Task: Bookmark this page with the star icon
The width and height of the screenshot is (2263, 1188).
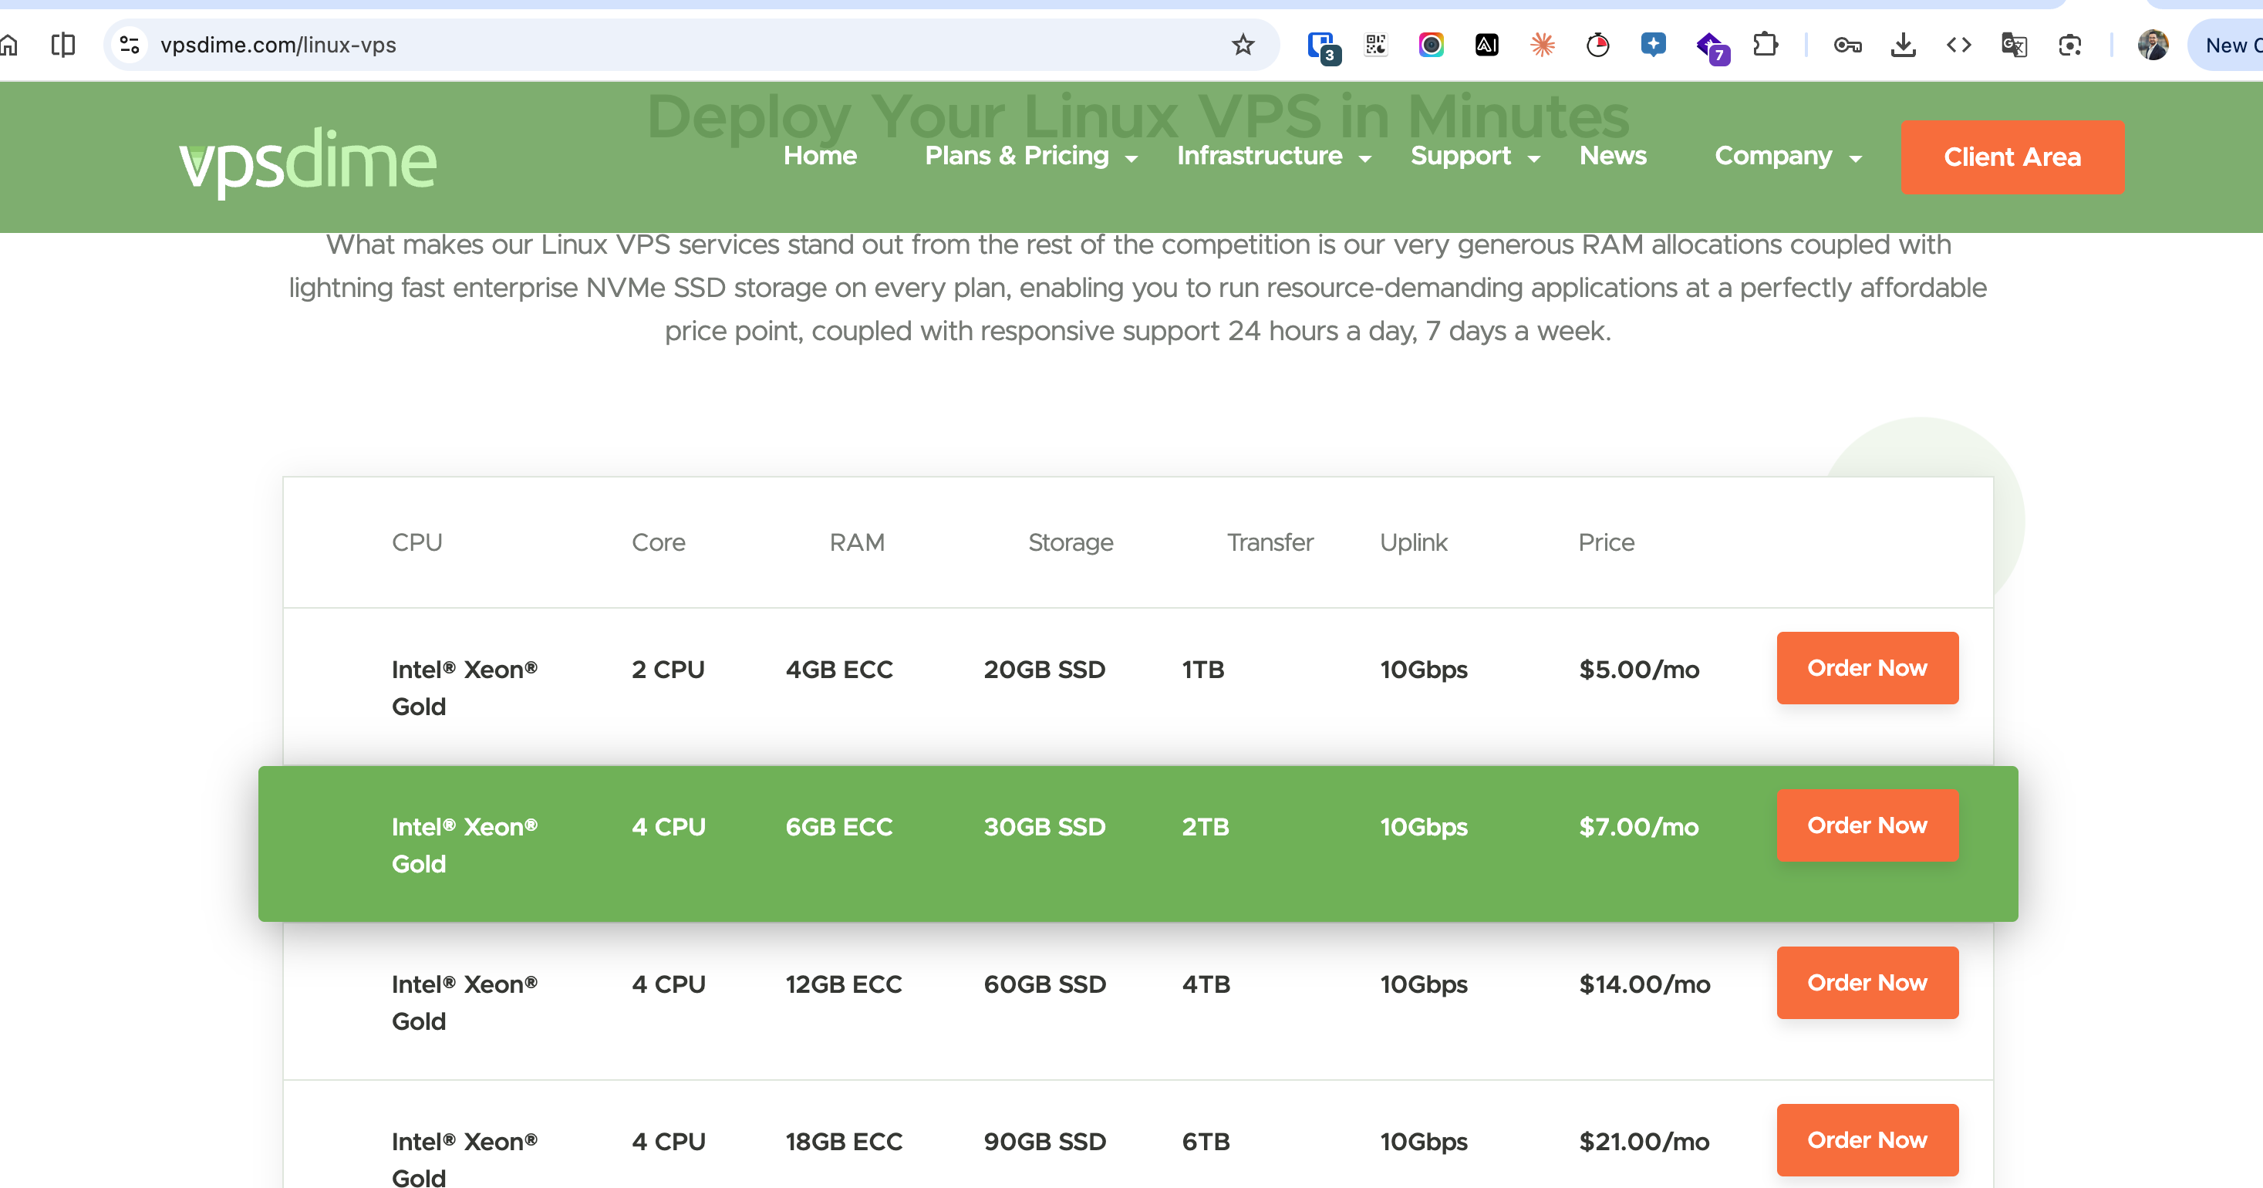Action: coord(1243,45)
